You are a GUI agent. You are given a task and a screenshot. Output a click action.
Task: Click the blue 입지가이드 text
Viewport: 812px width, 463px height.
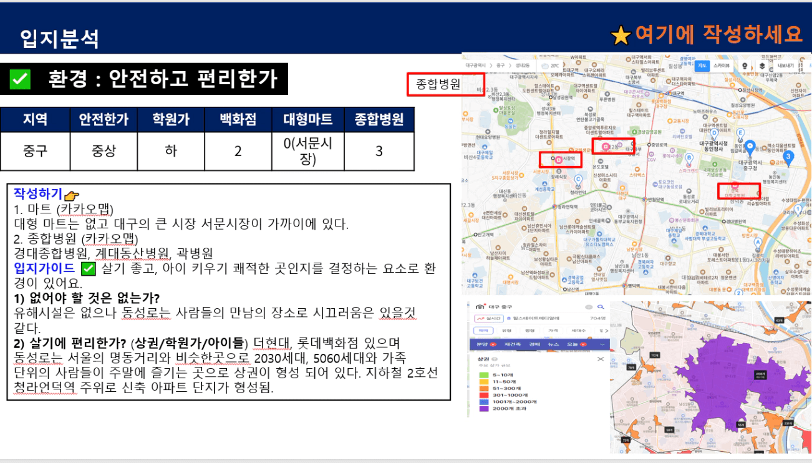[x=45, y=269]
